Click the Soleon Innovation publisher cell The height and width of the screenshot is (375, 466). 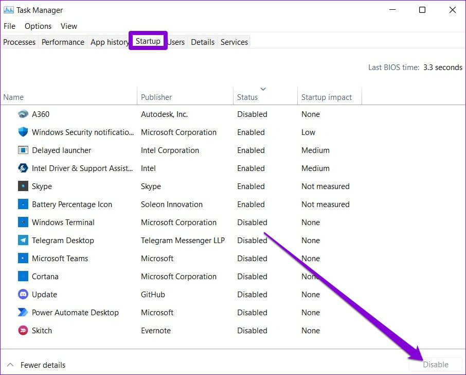point(171,204)
